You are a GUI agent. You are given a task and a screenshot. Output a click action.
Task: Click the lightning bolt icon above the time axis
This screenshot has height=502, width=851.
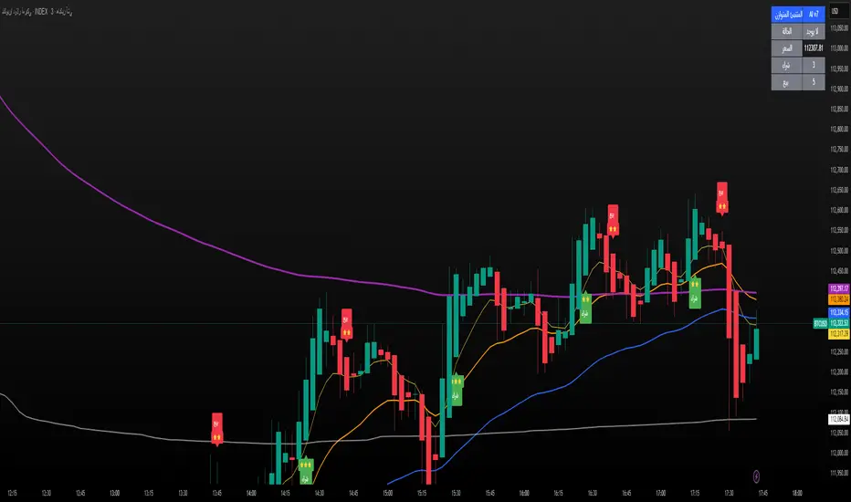(x=757, y=476)
